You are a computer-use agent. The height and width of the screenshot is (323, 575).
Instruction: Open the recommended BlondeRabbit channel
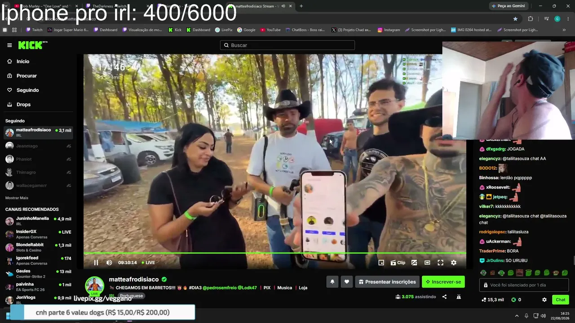[x=38, y=247]
